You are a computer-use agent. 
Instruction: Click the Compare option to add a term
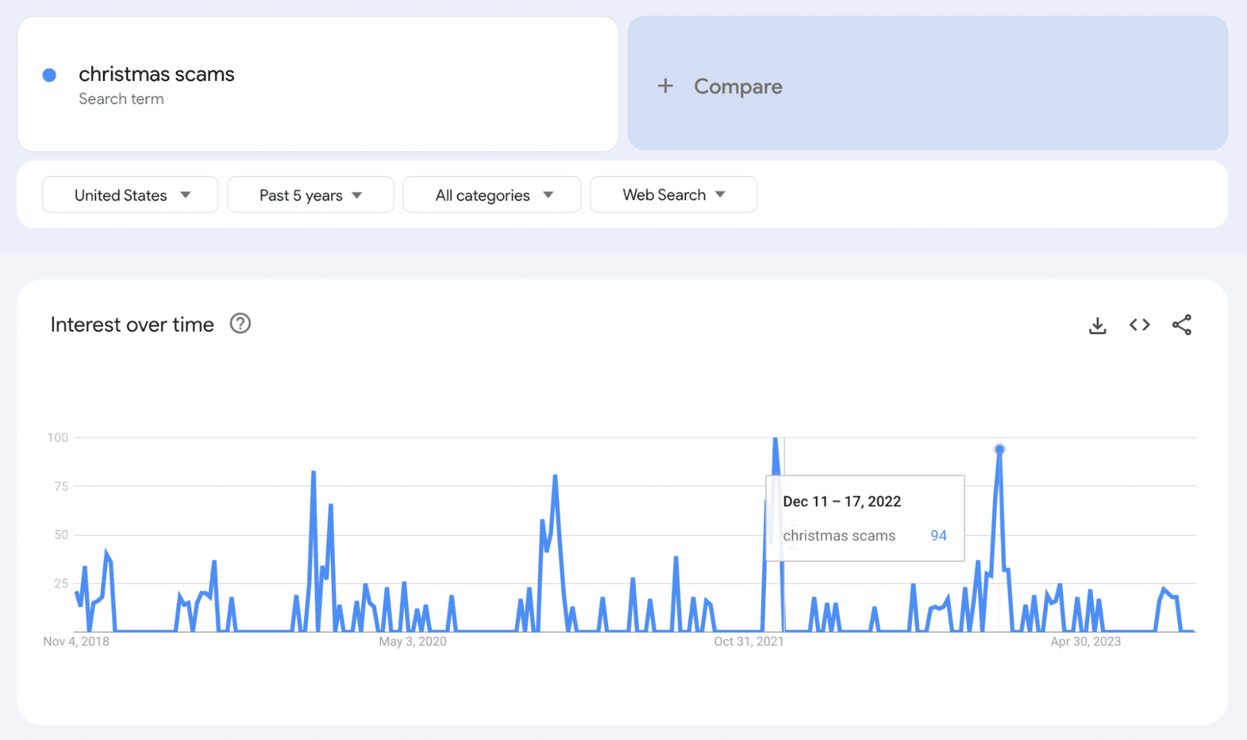[738, 86]
